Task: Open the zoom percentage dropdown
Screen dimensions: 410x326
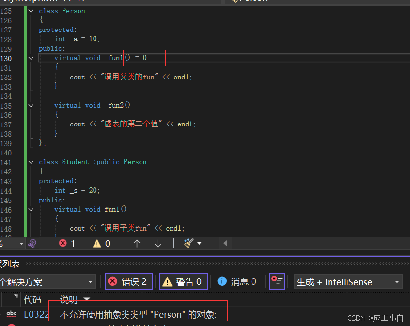Action: [x=21, y=244]
